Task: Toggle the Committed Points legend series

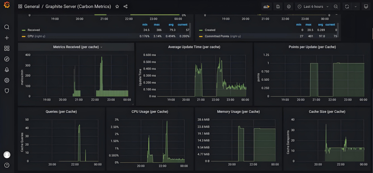Action: tap(223, 36)
